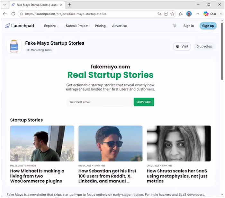
Task: Click the Fake Mayo jar logo
Action: coord(14,46)
